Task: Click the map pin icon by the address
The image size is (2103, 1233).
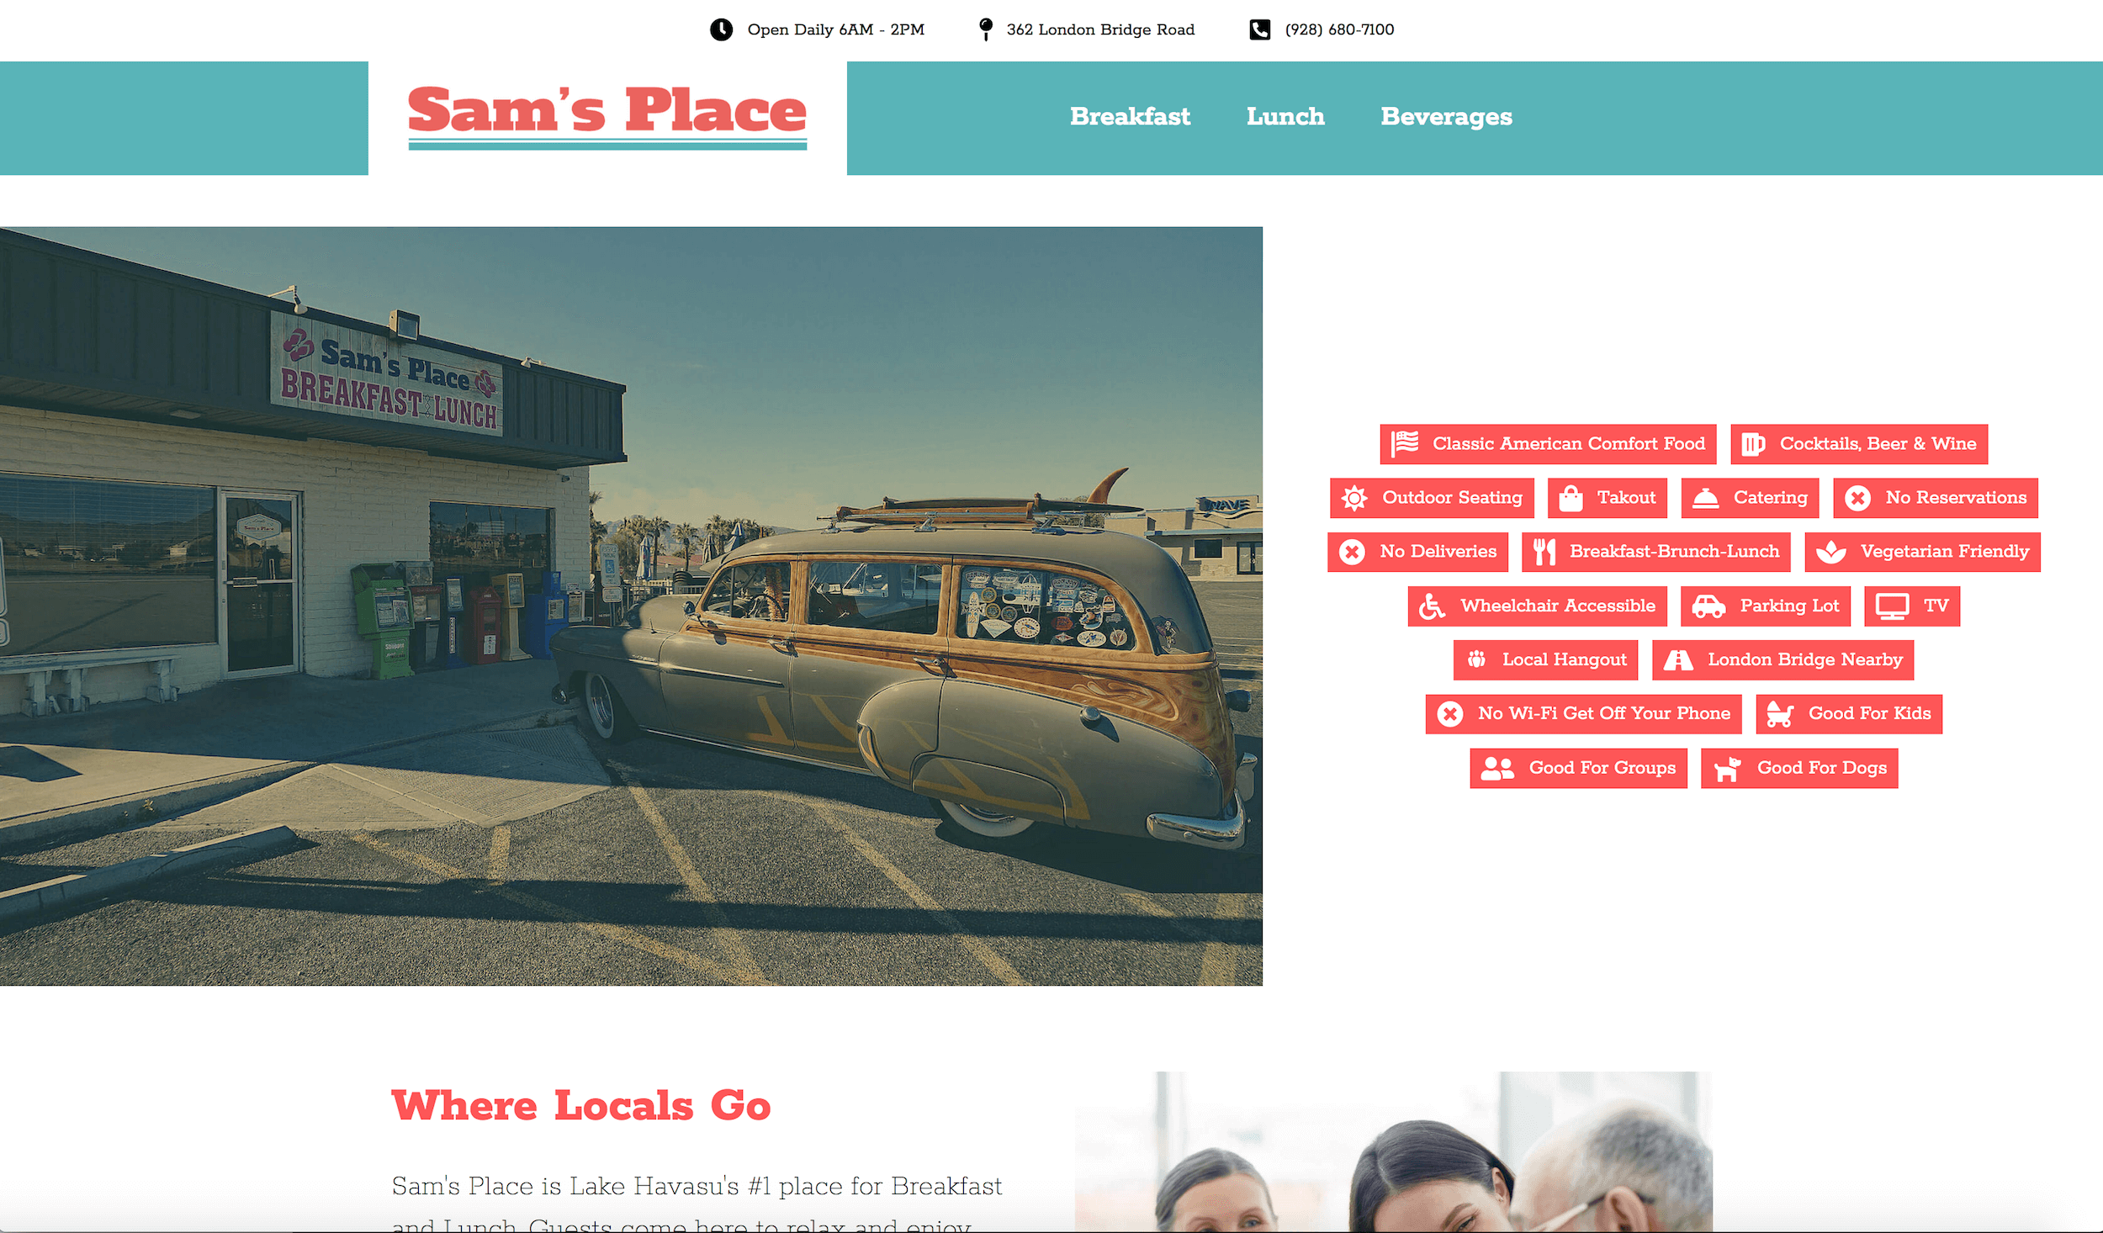Action: (986, 29)
